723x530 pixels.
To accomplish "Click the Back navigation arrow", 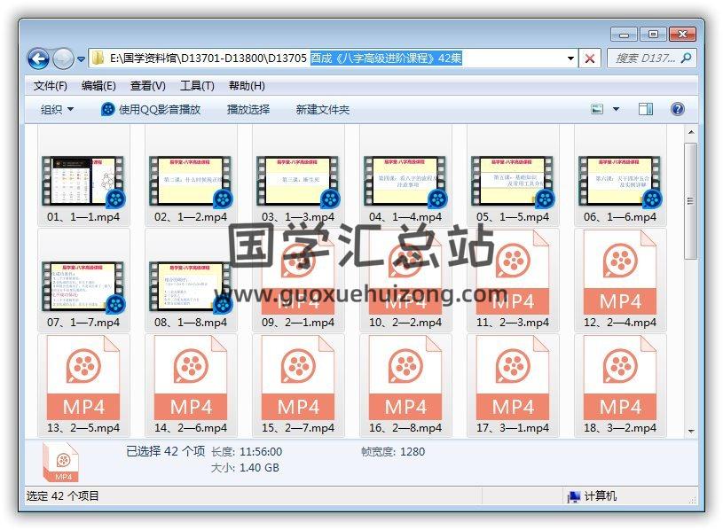I will [38, 58].
